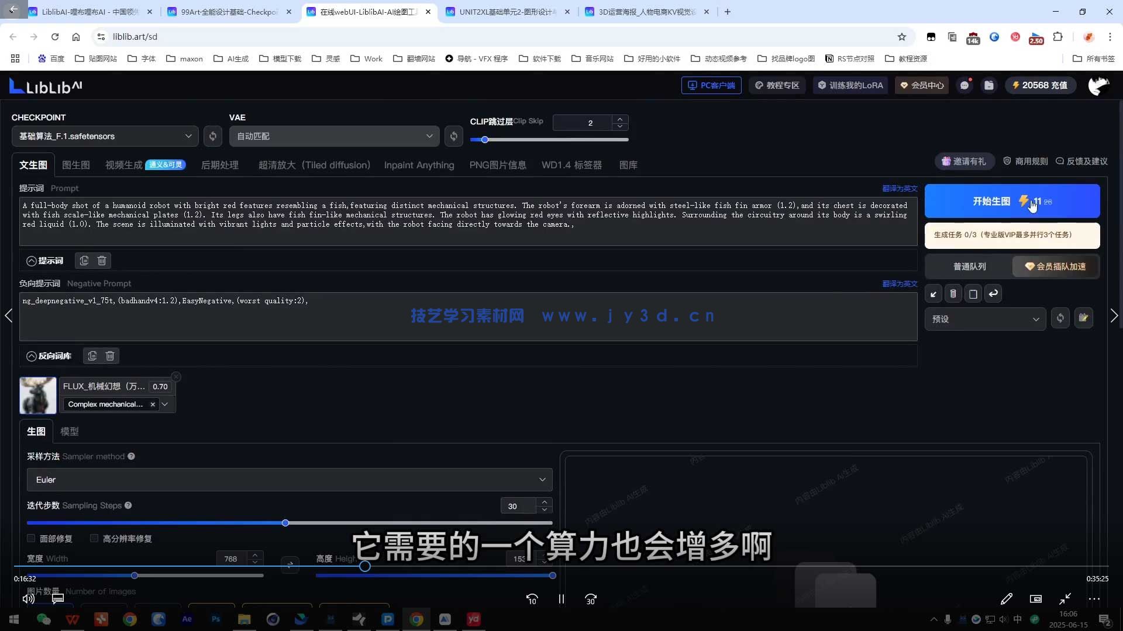Copy the prompt text using copy icon
Viewport: 1123px width, 631px height.
[83, 261]
